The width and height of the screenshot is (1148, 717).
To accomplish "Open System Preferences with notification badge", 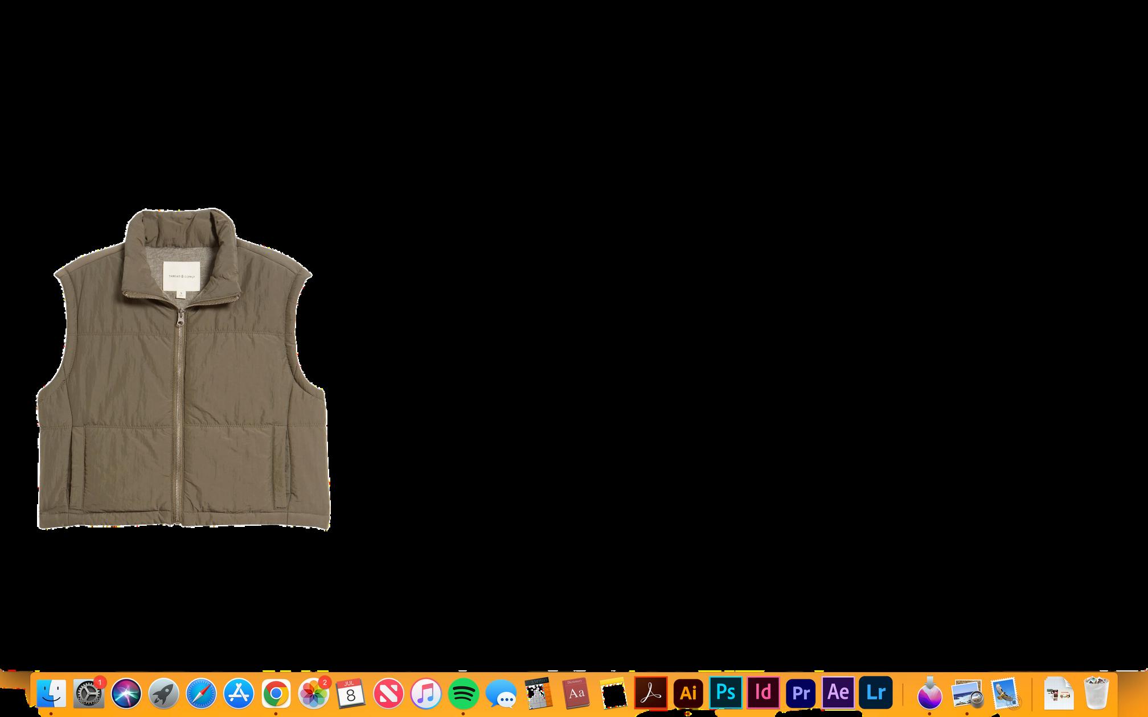I will (89, 694).
